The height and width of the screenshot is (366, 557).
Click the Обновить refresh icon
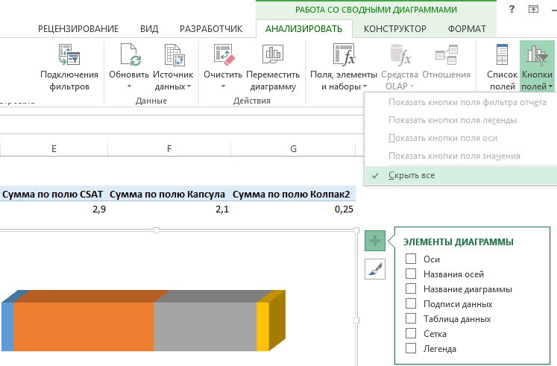[129, 55]
